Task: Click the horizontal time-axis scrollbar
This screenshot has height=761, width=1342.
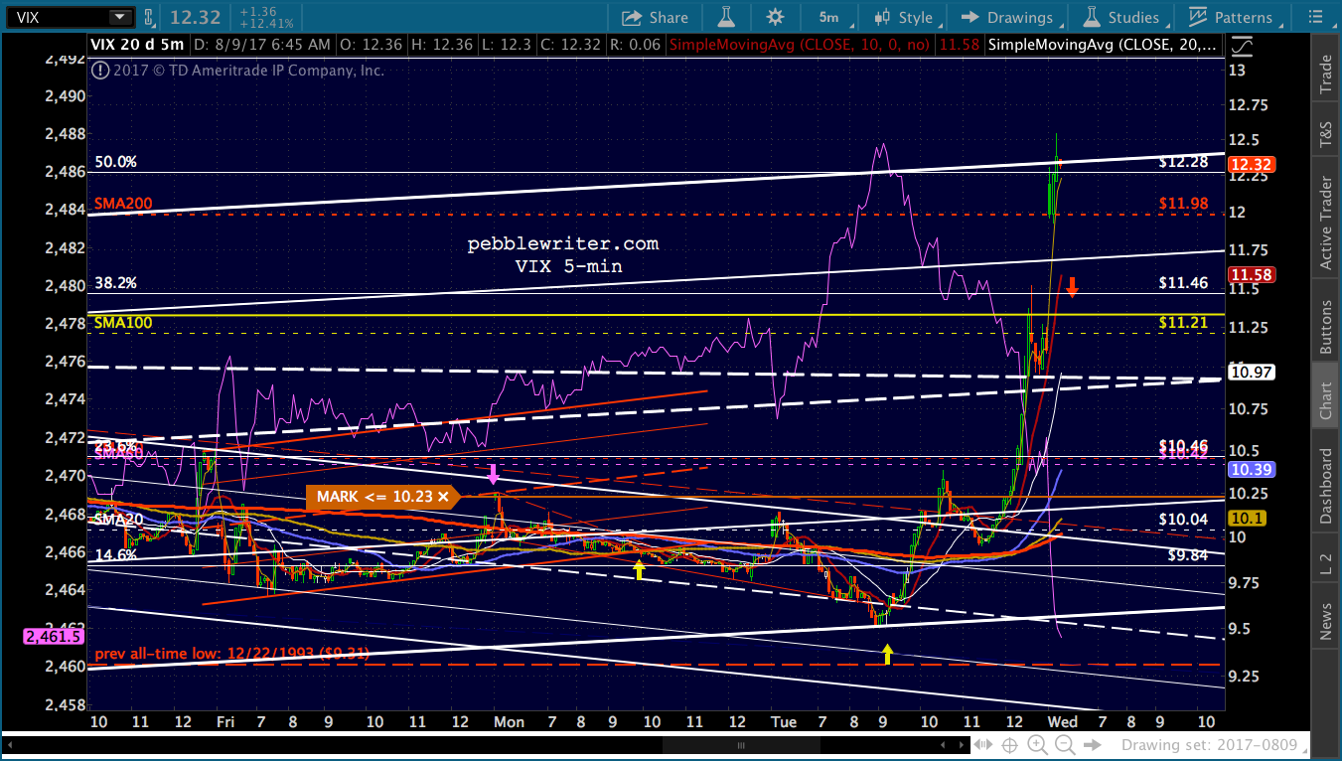Action: [x=738, y=745]
